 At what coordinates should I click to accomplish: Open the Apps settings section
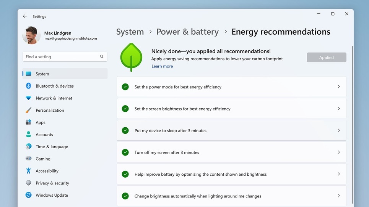(65, 122)
